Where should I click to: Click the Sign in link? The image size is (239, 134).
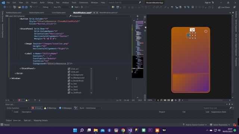click(208, 3)
